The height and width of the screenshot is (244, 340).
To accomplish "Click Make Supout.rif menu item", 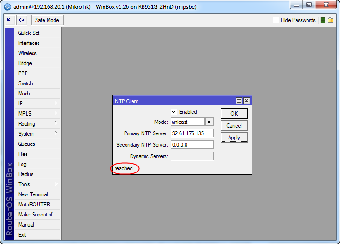I will coord(37,215).
